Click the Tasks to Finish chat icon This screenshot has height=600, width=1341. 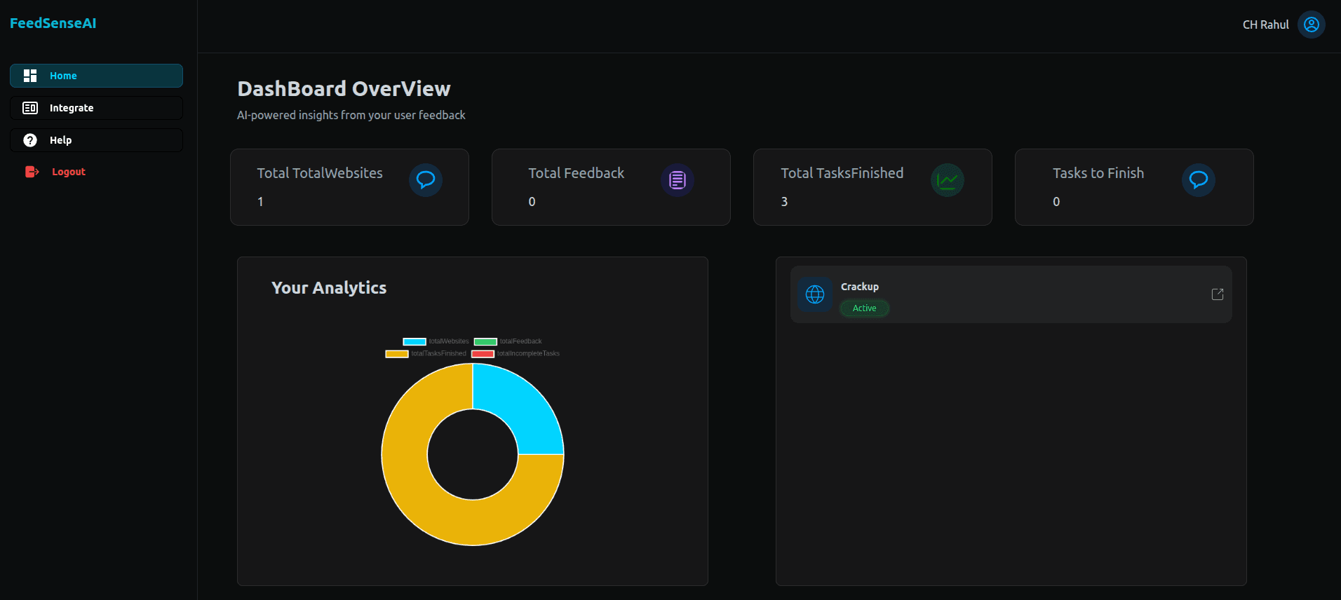pos(1198,180)
